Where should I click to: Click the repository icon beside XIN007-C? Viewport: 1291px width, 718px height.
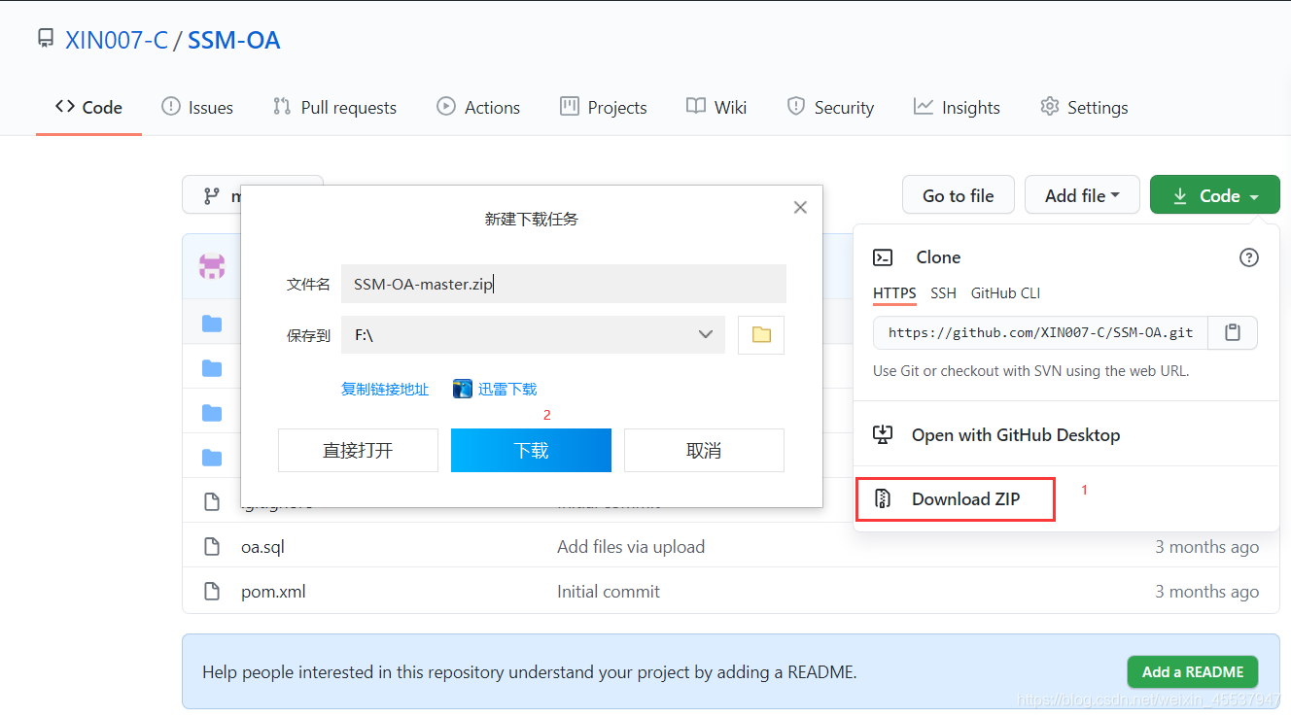(x=46, y=39)
